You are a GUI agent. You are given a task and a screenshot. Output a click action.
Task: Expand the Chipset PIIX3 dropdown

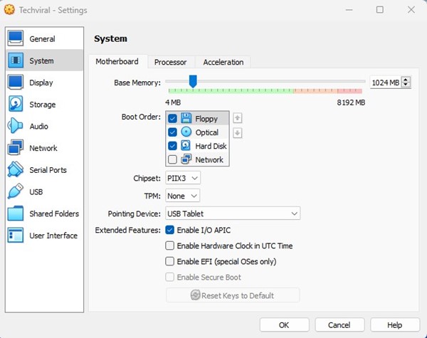coord(183,177)
